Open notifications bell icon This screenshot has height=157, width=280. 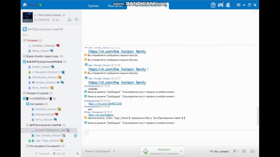tap(228, 5)
